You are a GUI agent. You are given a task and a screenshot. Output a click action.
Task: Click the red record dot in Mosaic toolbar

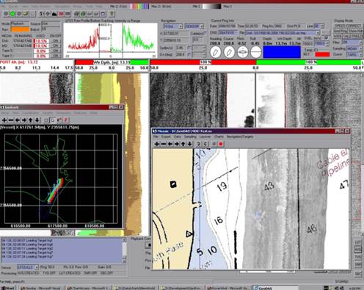point(221,144)
